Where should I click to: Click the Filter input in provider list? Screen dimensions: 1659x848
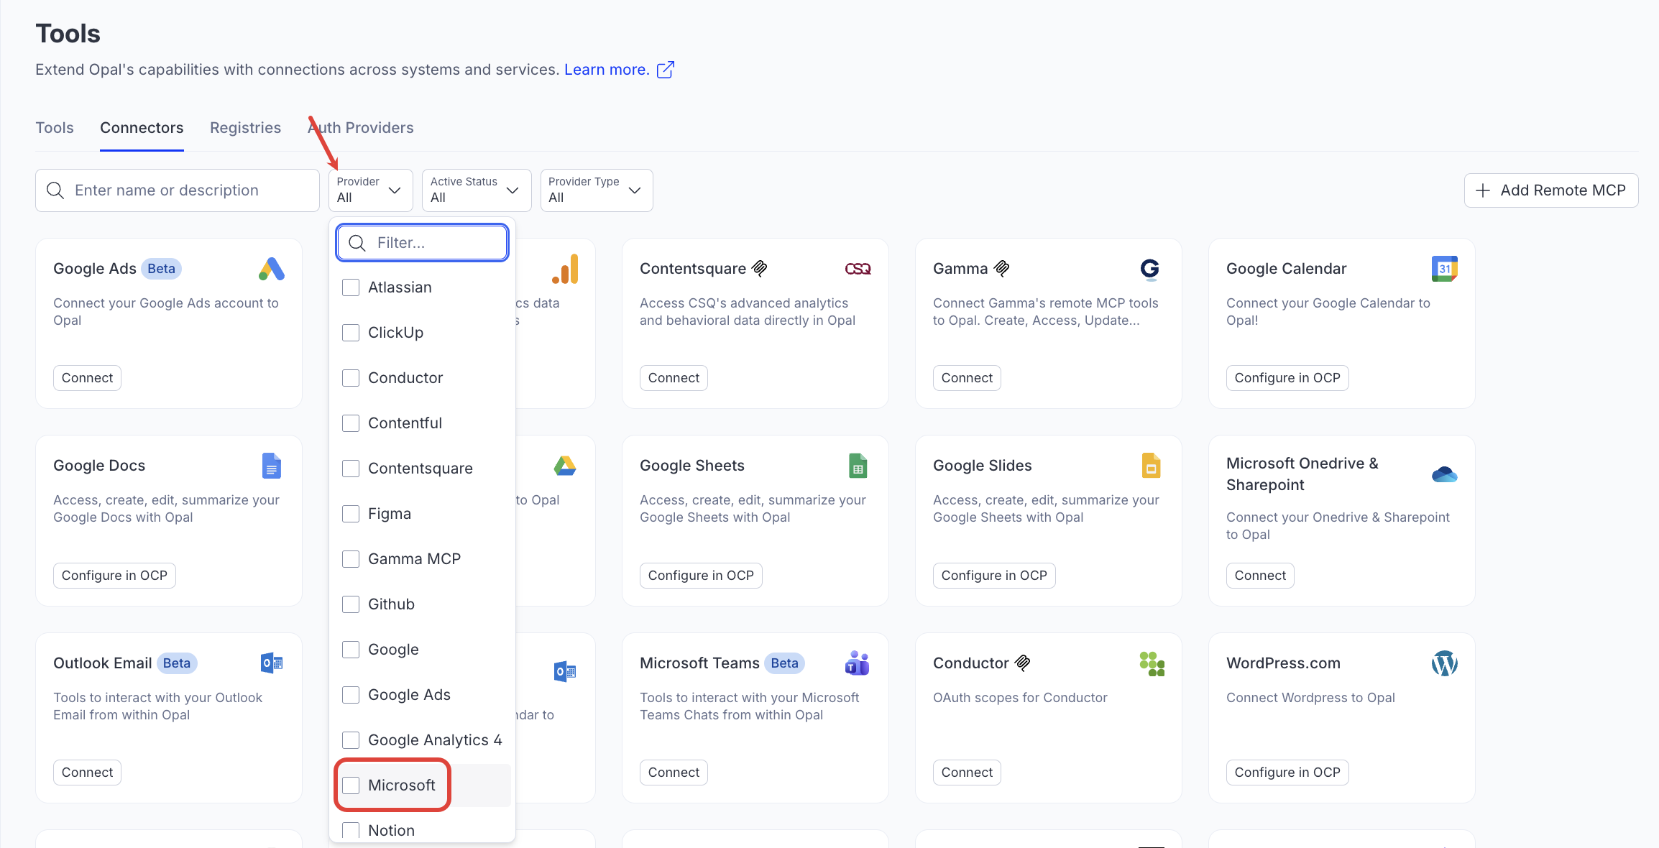coord(423,243)
